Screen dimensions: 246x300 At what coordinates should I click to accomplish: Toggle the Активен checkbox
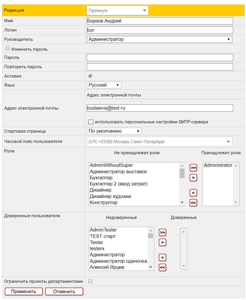coord(90,76)
